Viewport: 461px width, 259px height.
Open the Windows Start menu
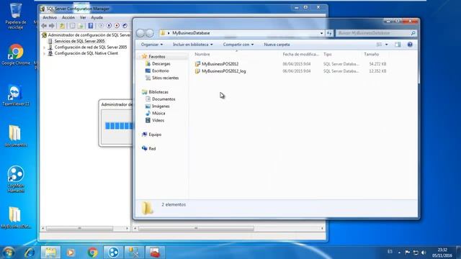9,253
